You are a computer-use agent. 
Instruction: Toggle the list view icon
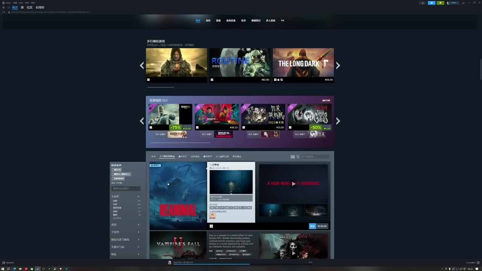[x=293, y=157]
